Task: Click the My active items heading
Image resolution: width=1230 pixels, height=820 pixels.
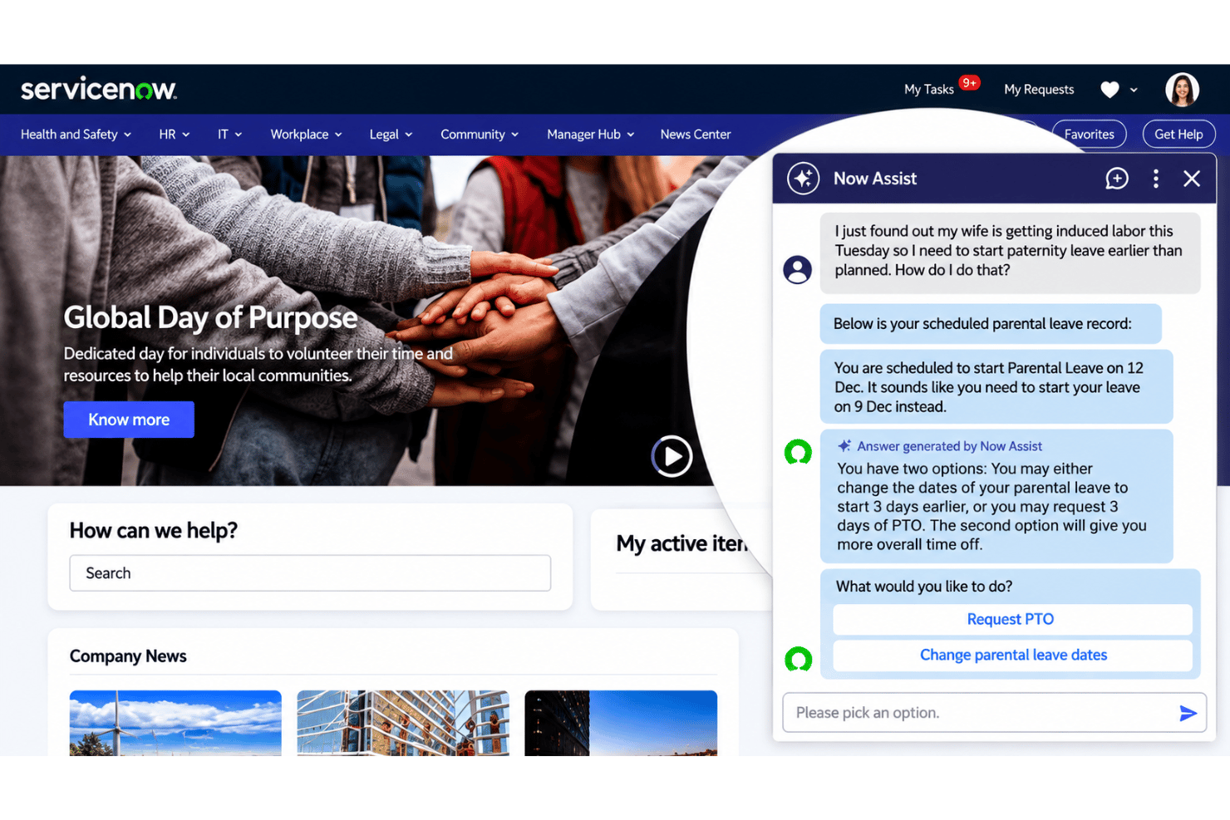Action: coord(681,544)
